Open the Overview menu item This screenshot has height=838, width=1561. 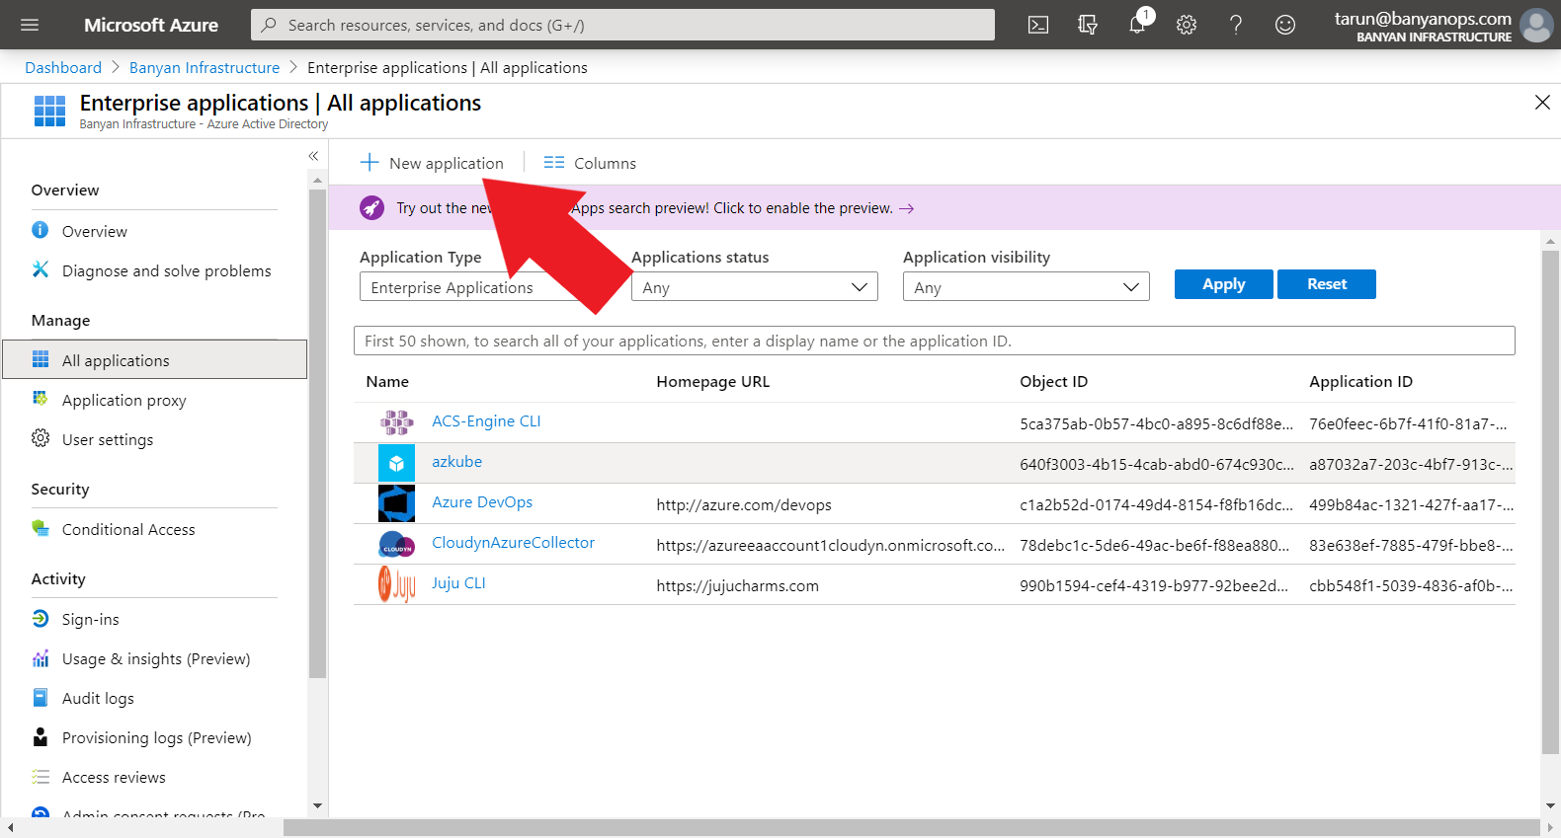click(x=95, y=231)
